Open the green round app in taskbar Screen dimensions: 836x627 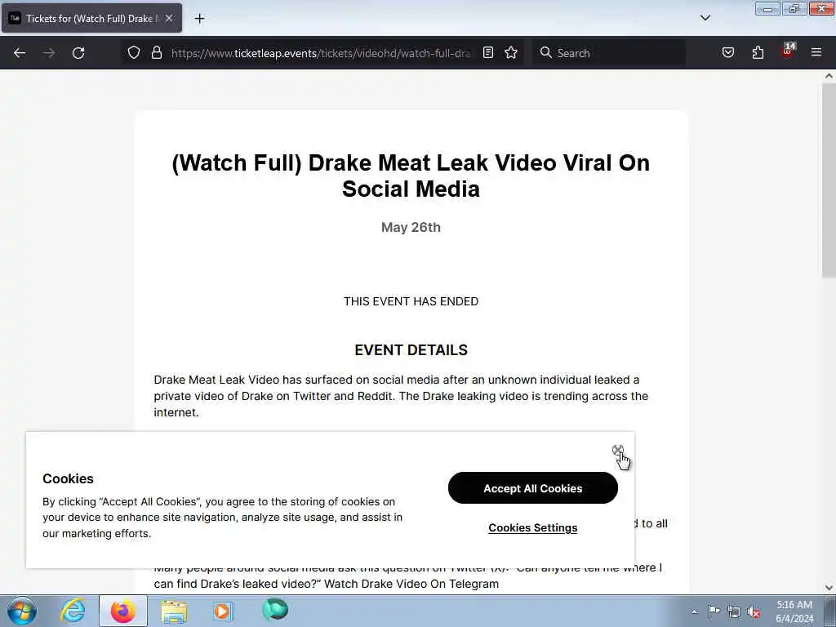pyautogui.click(x=274, y=609)
